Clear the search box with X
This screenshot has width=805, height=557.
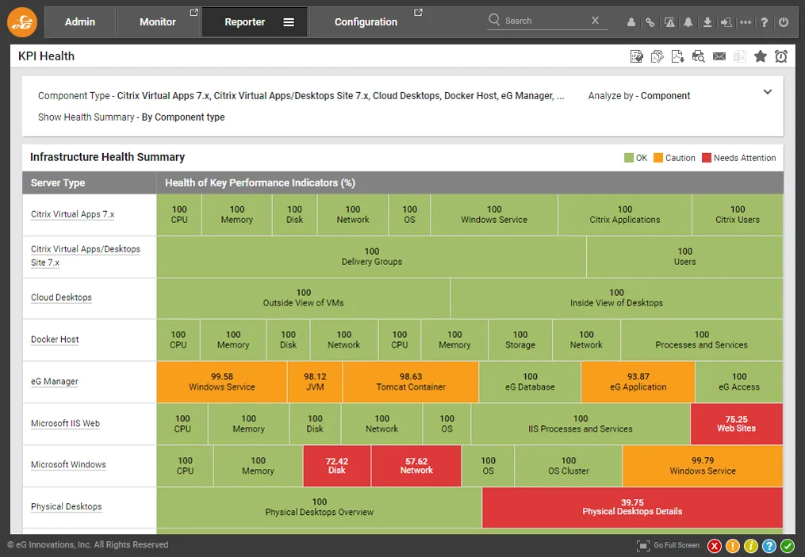595,20
